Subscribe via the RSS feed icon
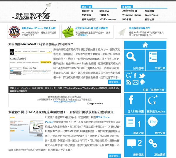The width and height of the screenshot is (176, 158). pos(129,82)
